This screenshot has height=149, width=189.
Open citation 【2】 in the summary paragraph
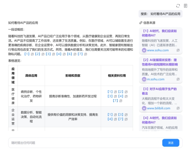(38, 54)
